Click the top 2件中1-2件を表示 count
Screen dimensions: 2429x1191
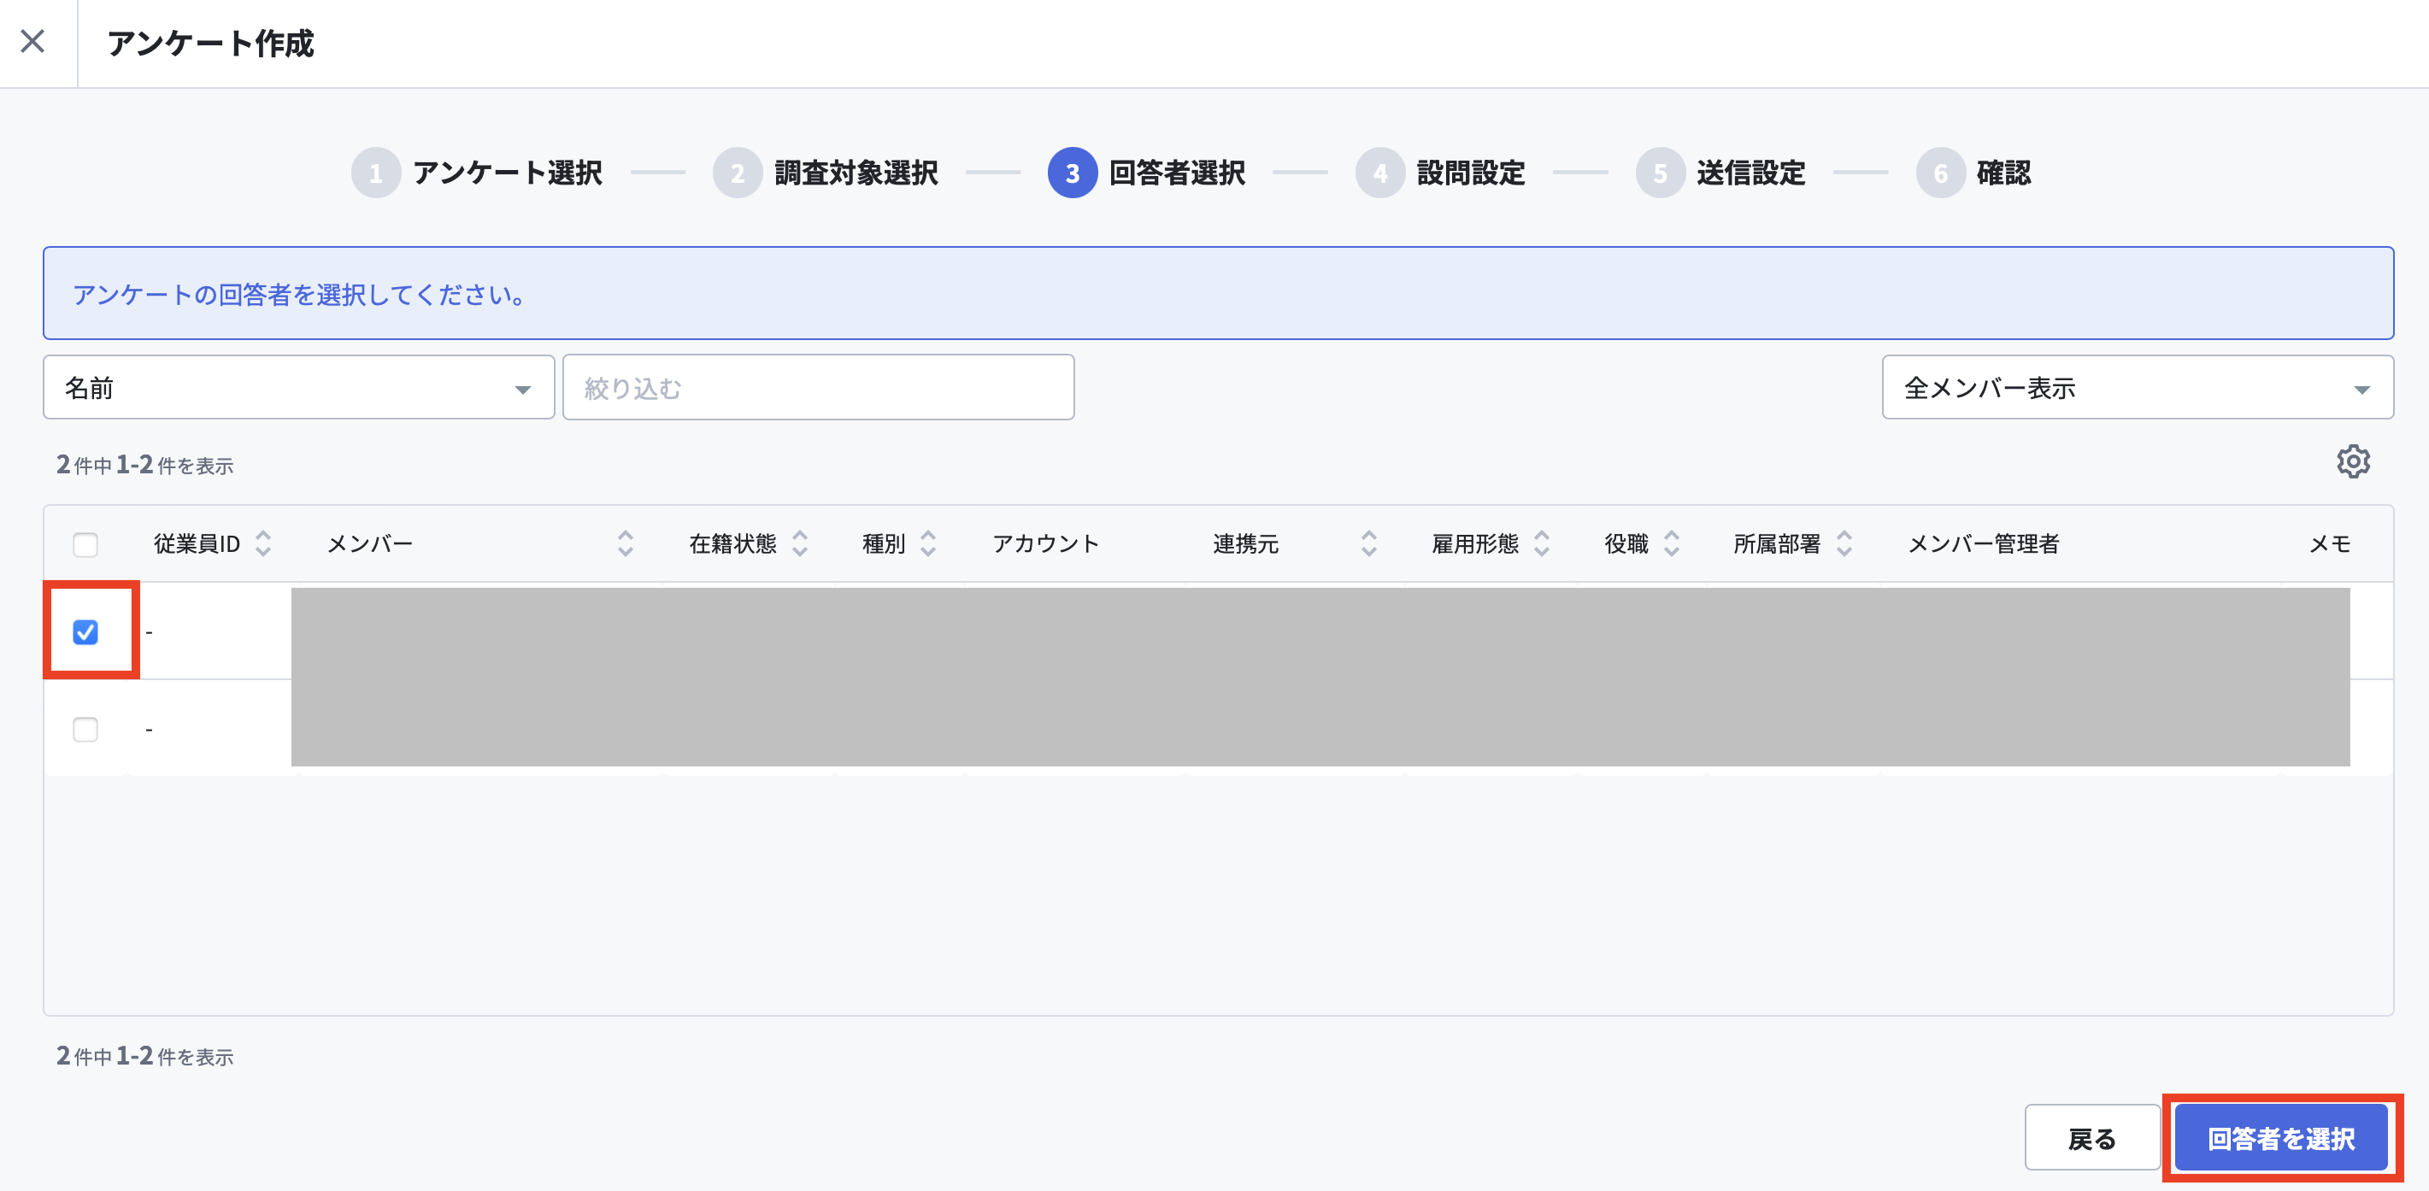[145, 465]
